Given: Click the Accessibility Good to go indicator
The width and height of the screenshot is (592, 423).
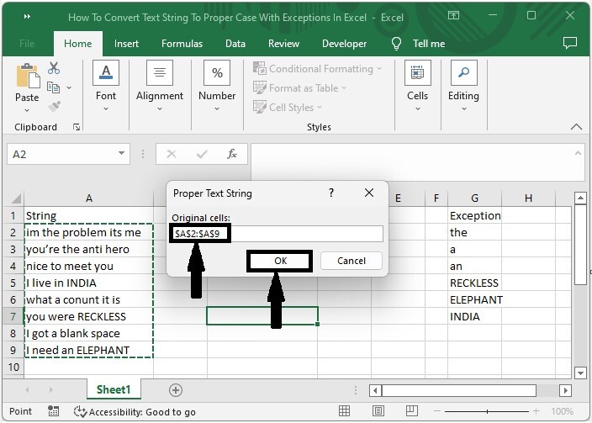Looking at the screenshot, I should tap(135, 412).
